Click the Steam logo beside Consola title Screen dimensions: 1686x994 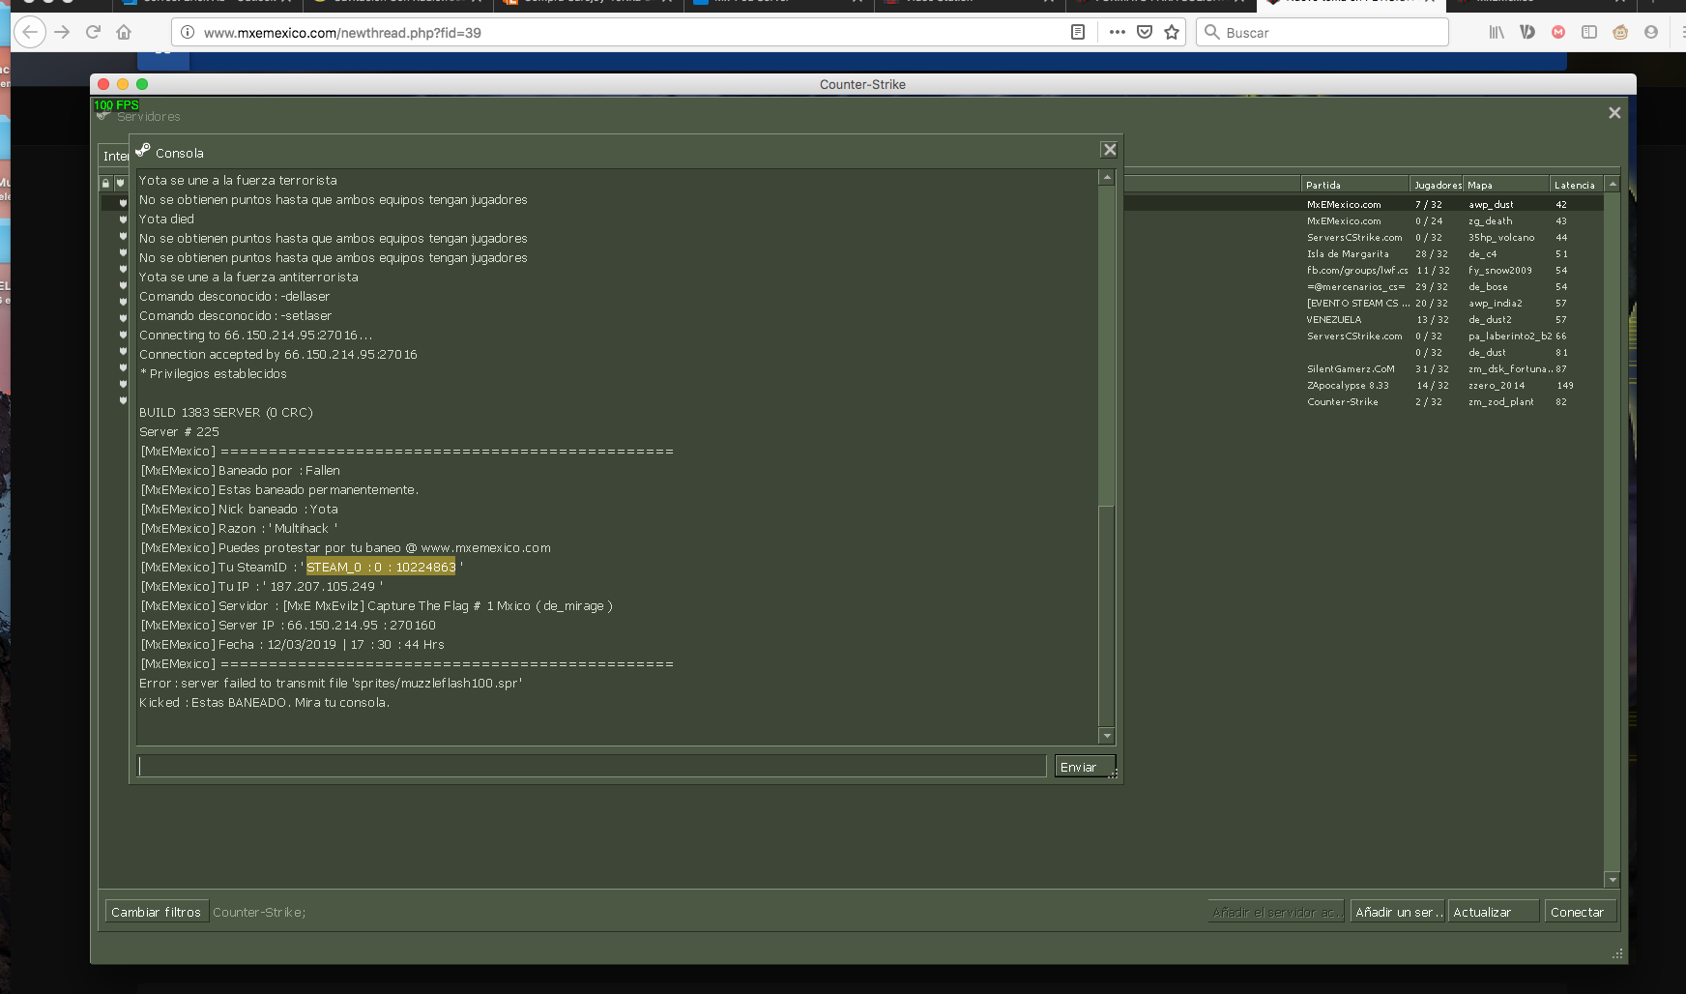143,150
